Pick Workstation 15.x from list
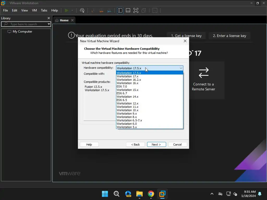267x200 pixels. click(149, 90)
